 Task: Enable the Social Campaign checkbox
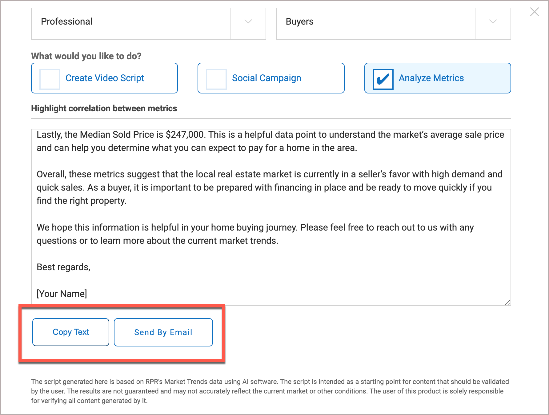(x=216, y=79)
